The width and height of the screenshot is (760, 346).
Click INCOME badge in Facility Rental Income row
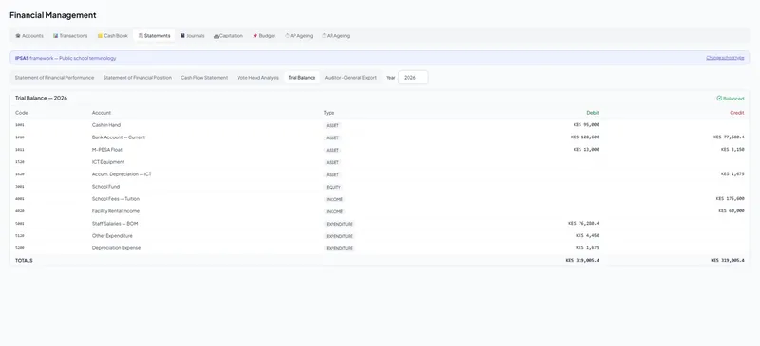[334, 212]
